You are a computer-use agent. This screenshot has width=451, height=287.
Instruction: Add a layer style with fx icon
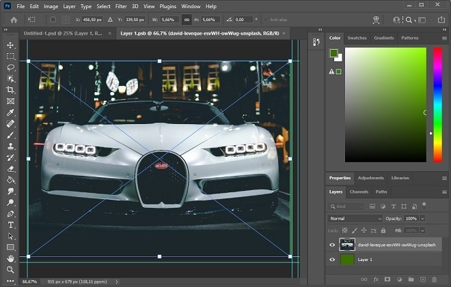(376, 280)
